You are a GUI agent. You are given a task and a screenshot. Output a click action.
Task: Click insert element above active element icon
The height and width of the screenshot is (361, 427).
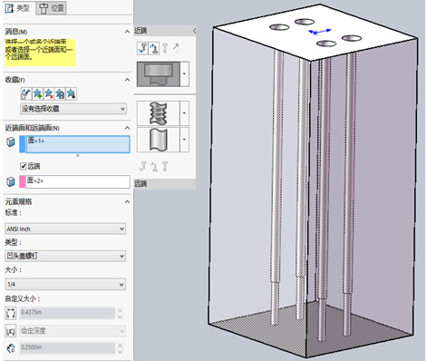[154, 48]
